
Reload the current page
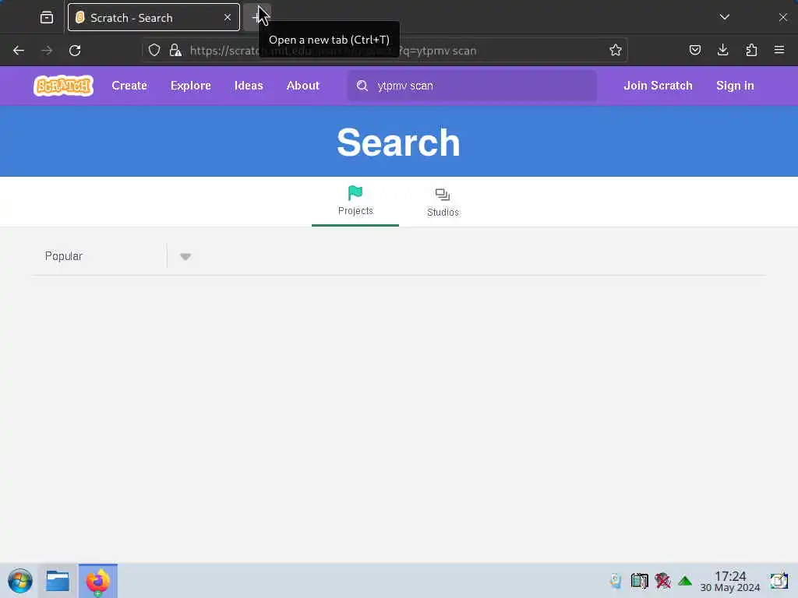point(75,51)
